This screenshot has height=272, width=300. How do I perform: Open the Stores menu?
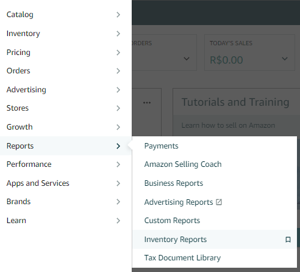click(x=66, y=108)
